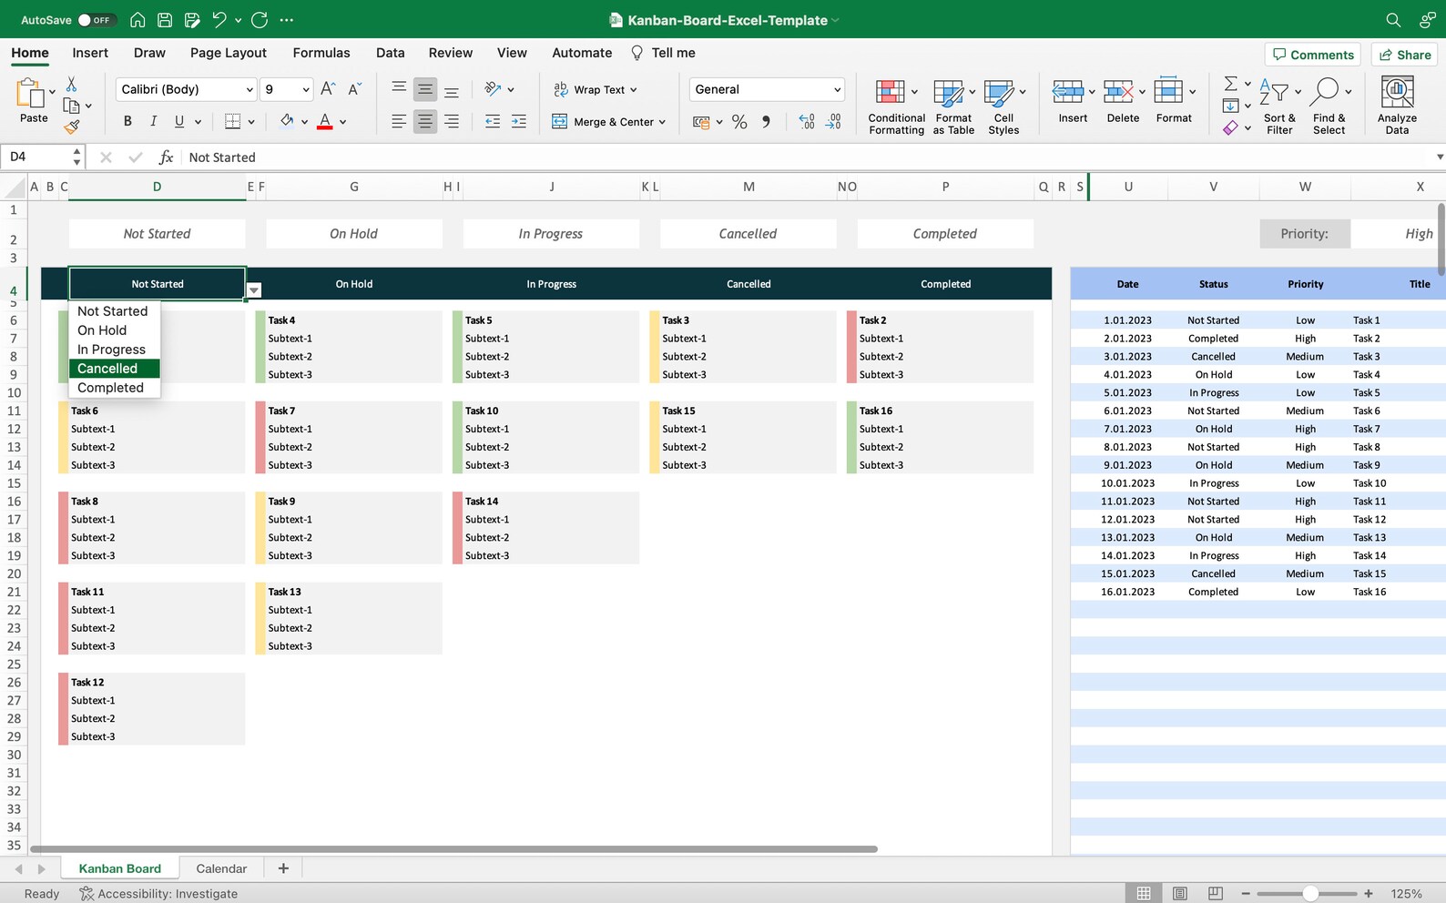
Task: Toggle Italic formatting
Action: point(153,121)
